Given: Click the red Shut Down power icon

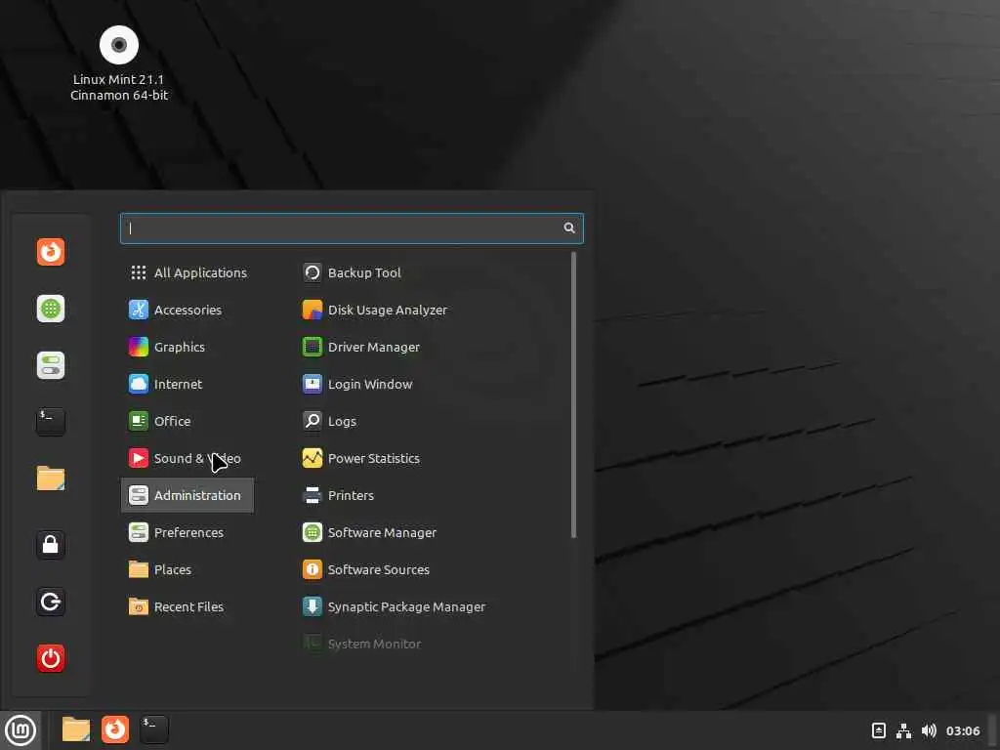Looking at the screenshot, I should 51,658.
